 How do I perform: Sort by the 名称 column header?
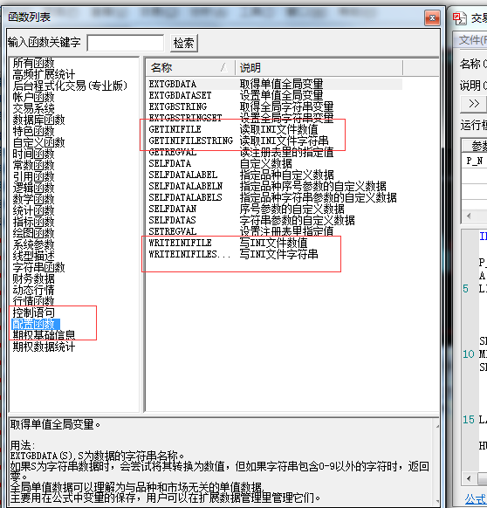click(x=190, y=68)
